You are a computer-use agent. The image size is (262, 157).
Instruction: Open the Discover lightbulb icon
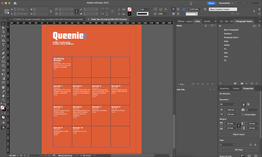pyautogui.click(x=191, y=3)
